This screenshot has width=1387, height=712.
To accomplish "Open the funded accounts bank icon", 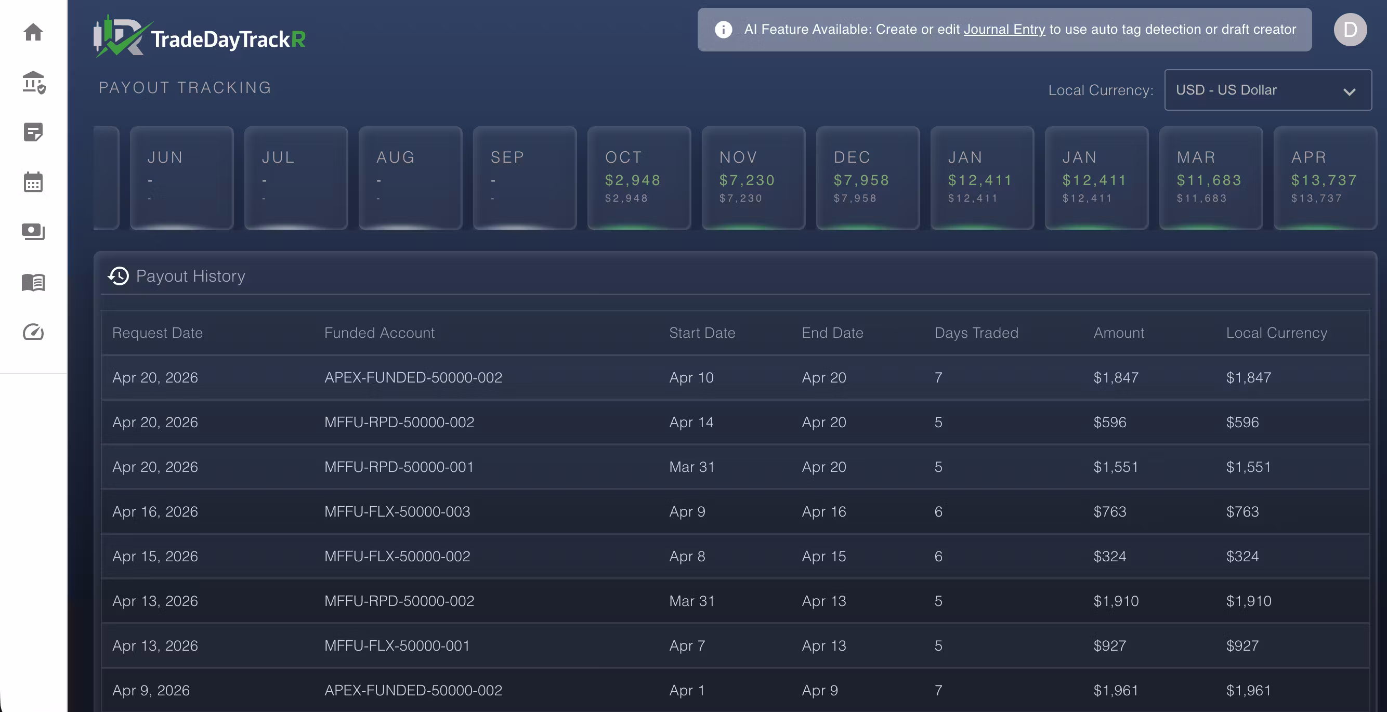I will (x=33, y=82).
